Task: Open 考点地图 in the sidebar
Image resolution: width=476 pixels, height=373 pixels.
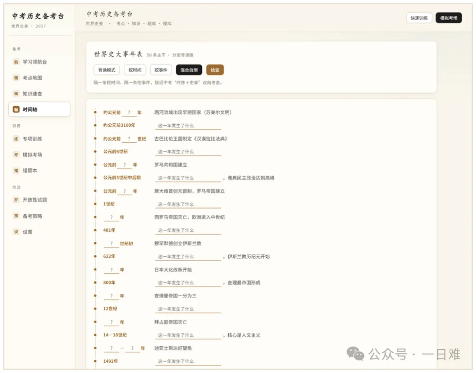Action: click(x=39, y=78)
